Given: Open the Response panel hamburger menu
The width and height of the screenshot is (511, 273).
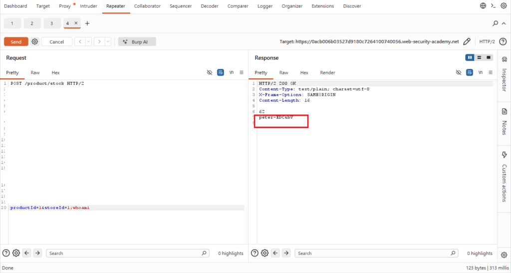Looking at the screenshot, I should (491, 72).
